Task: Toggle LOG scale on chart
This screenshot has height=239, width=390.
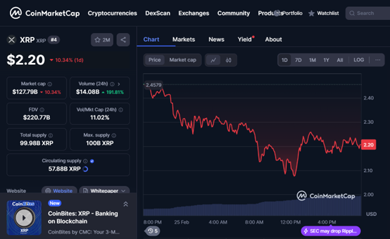Action: (x=359, y=60)
